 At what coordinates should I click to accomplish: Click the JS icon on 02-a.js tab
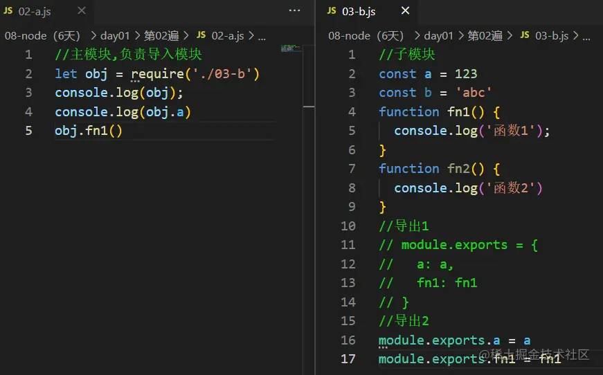pos(8,11)
